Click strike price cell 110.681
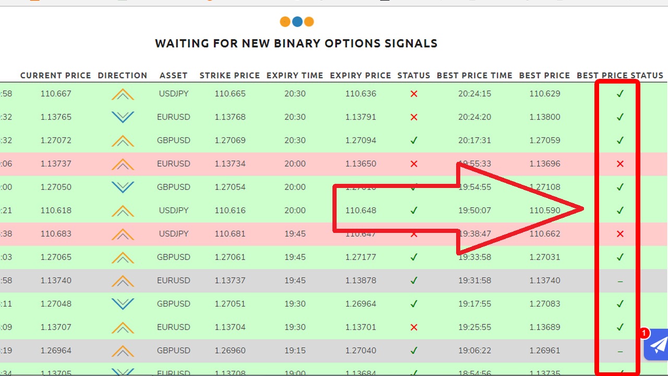The image size is (668, 376). (230, 234)
